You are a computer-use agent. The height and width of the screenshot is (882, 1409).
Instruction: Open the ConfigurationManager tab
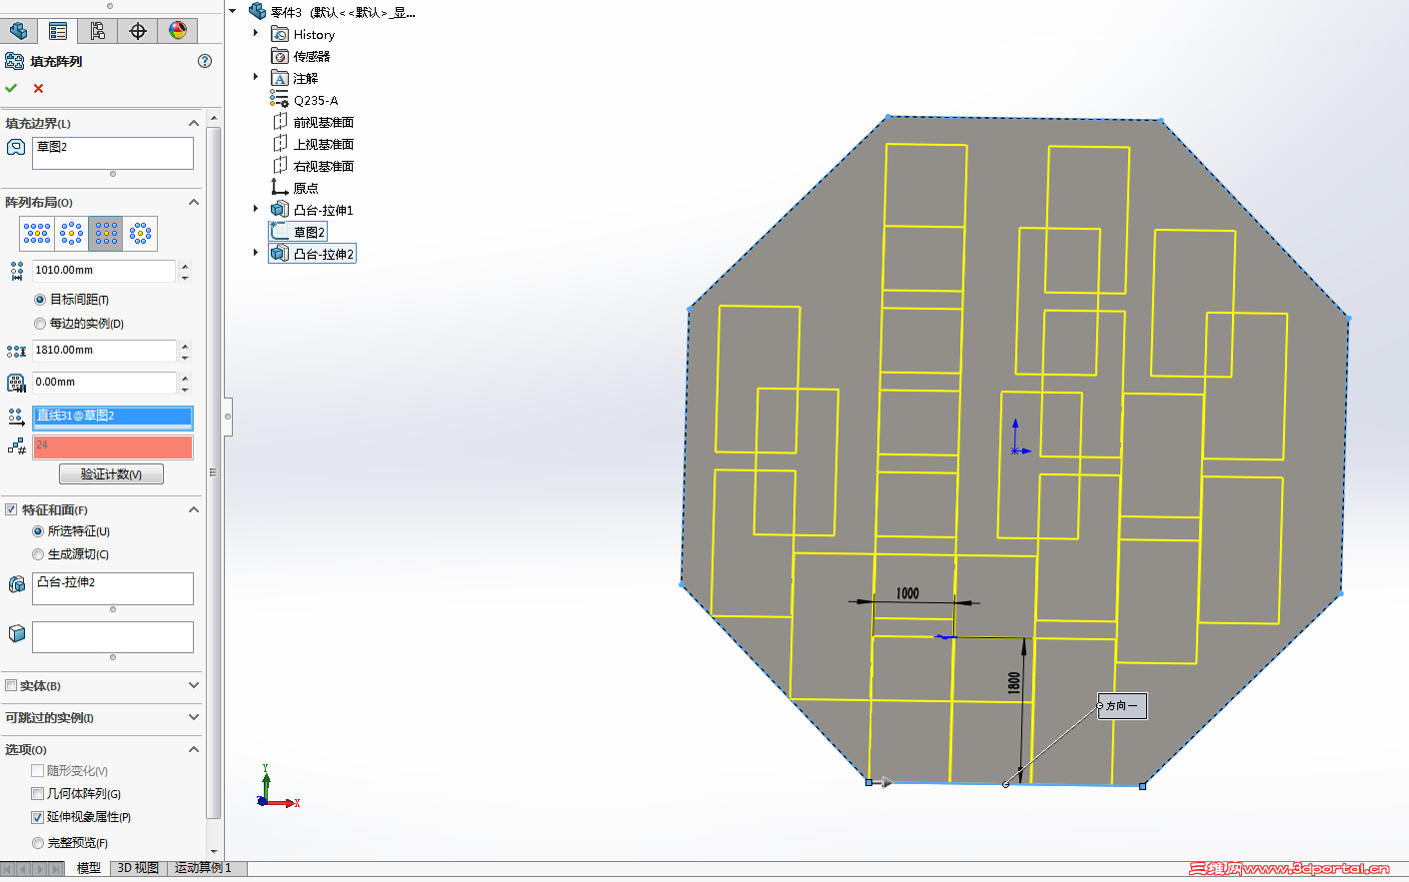(x=98, y=31)
